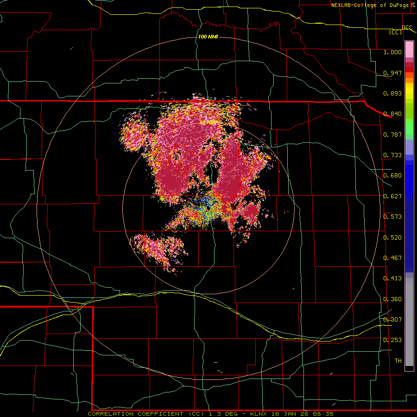
Task: Click the Correlation Coefficient KLNX caption text
Action: (x=210, y=414)
